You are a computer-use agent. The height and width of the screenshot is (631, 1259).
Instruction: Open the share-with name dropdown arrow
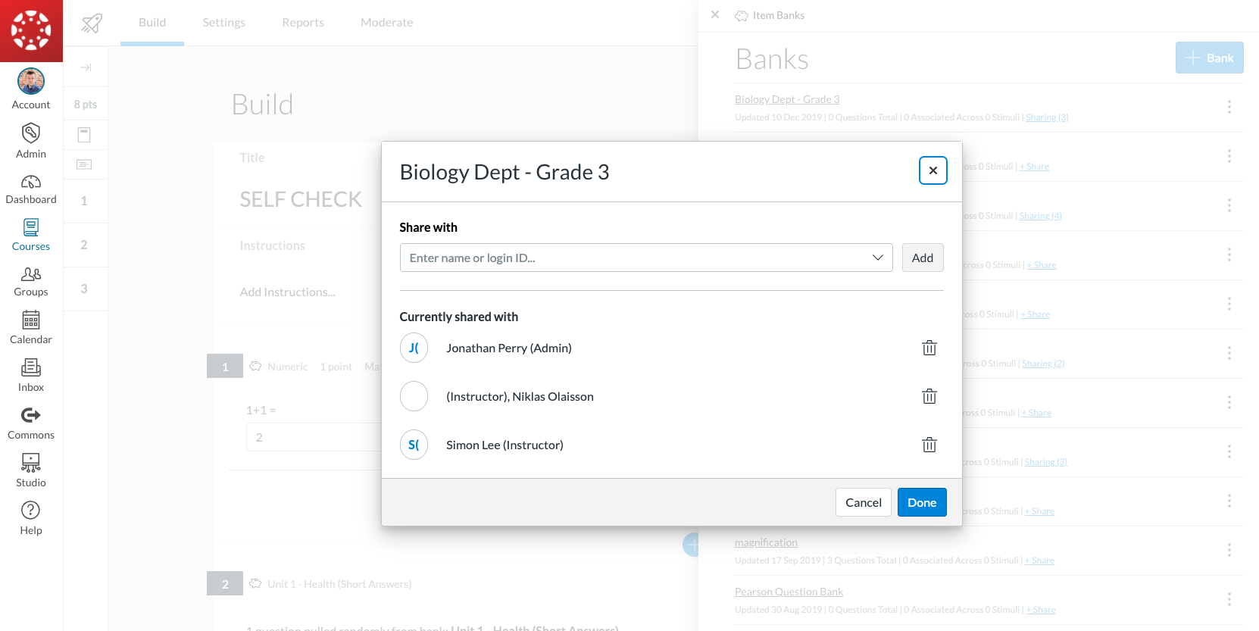point(878,258)
